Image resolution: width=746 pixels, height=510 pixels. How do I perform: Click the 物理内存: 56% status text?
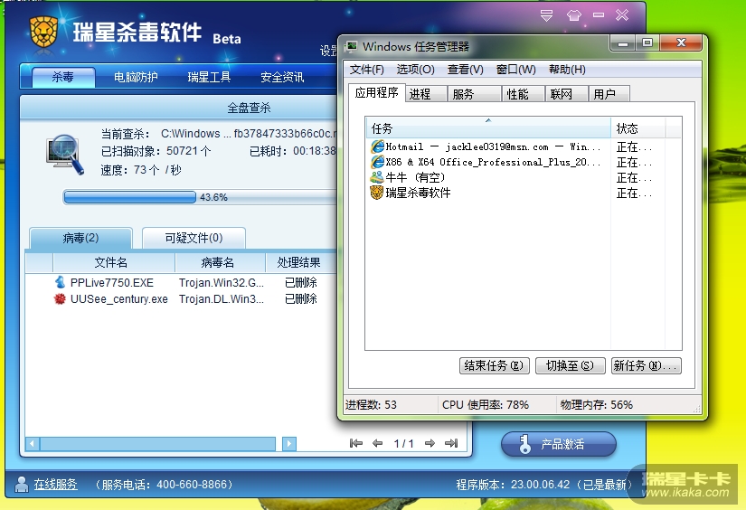point(597,405)
